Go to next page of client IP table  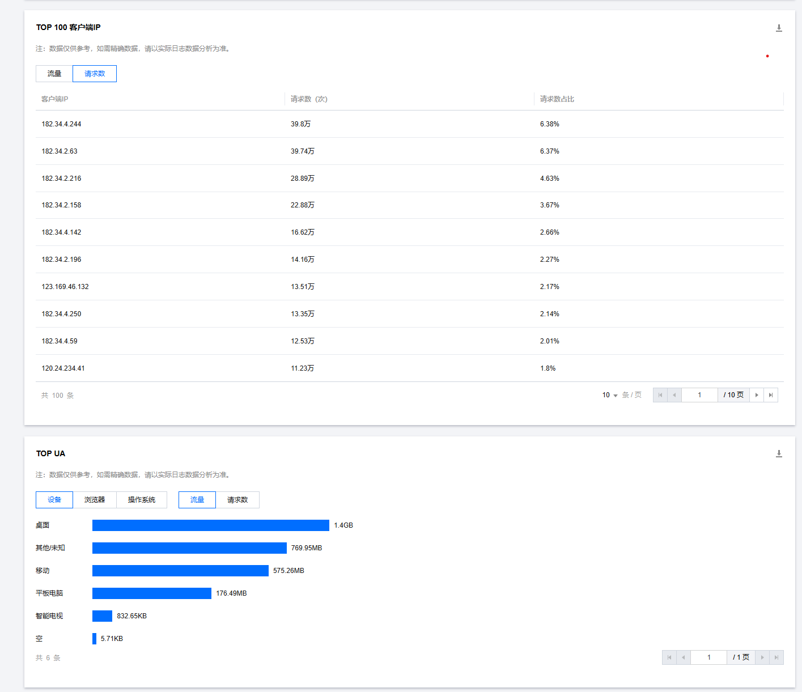757,395
